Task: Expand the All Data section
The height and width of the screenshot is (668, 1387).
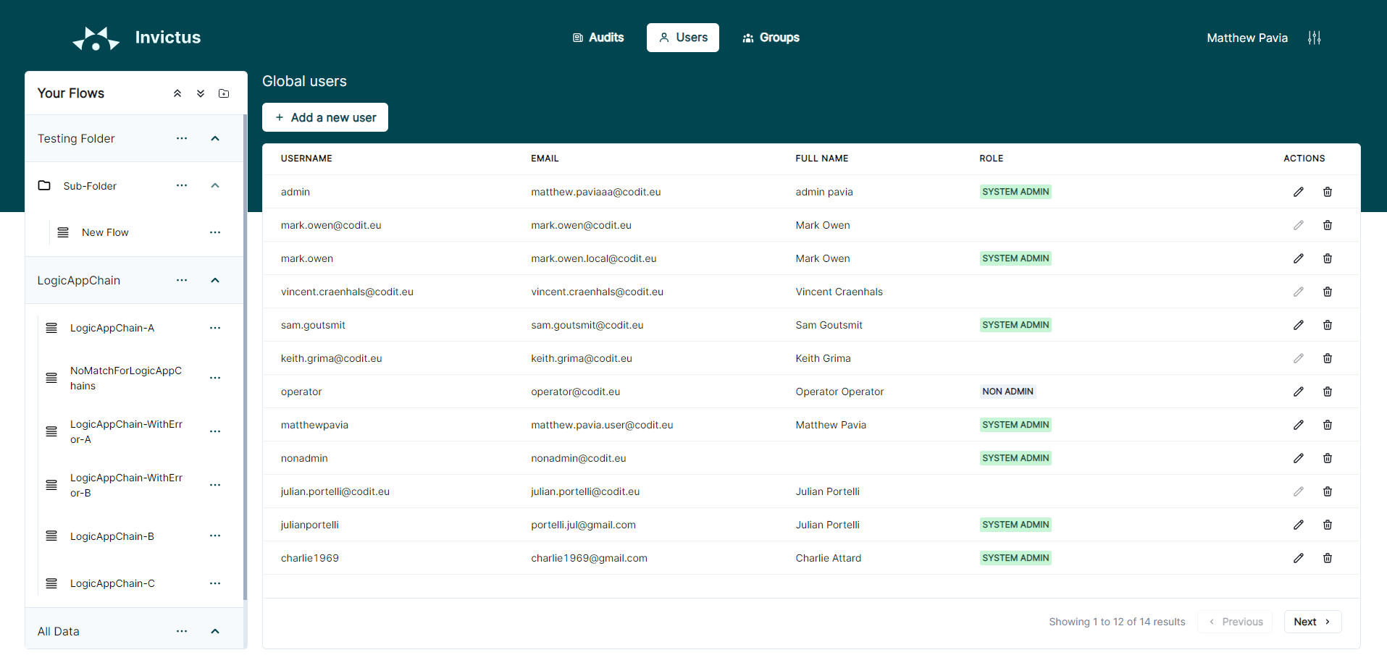Action: pyautogui.click(x=214, y=631)
